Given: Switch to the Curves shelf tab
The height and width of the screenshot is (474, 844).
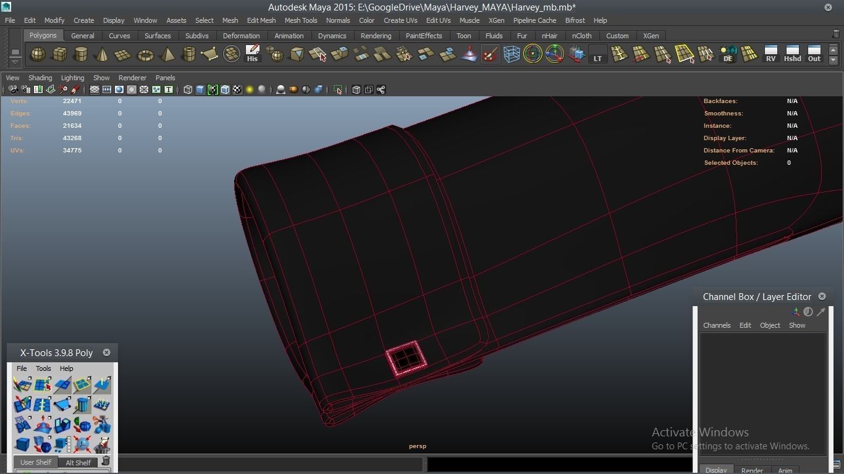Looking at the screenshot, I should [119, 36].
